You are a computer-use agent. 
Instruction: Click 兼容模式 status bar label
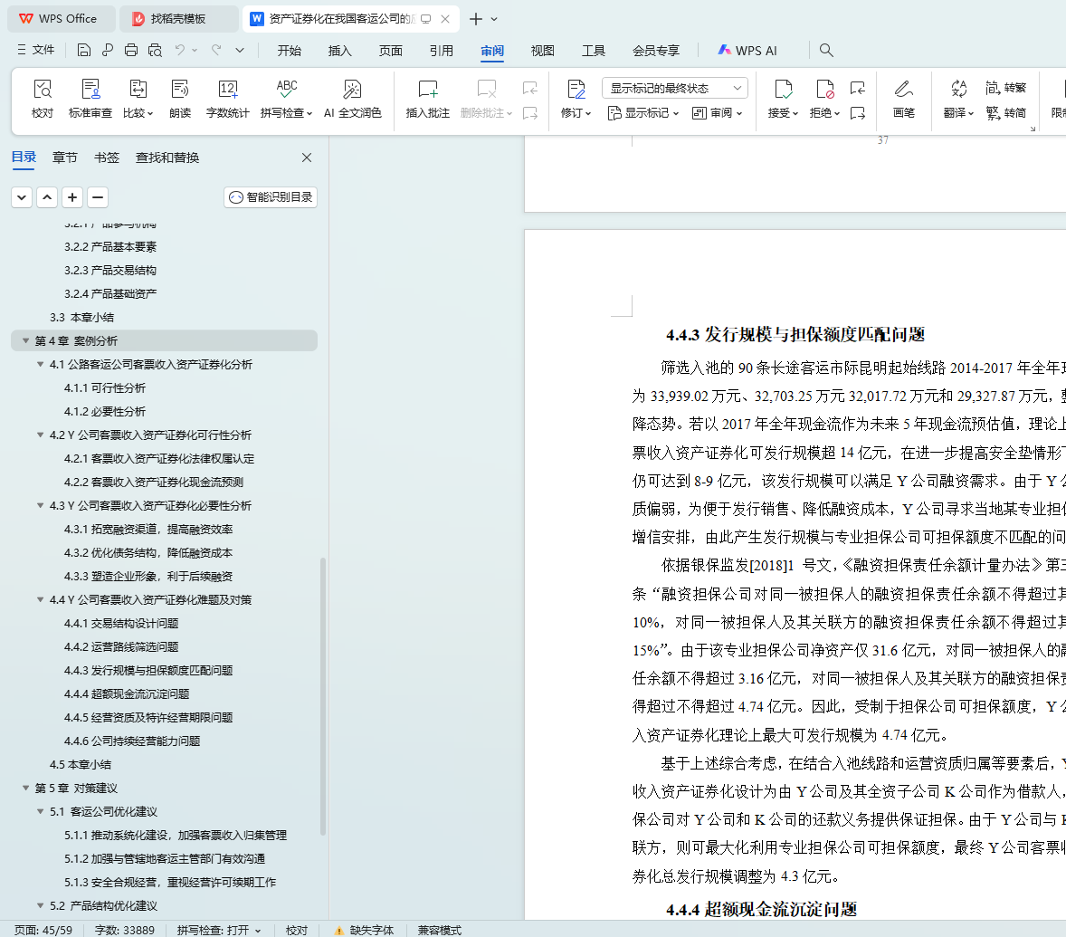pyautogui.click(x=439, y=930)
